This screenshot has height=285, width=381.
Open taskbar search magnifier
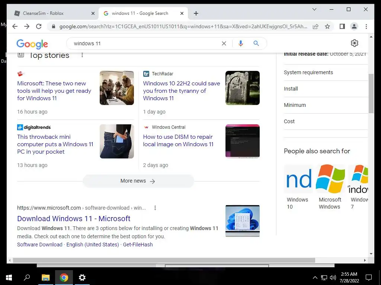(x=27, y=277)
